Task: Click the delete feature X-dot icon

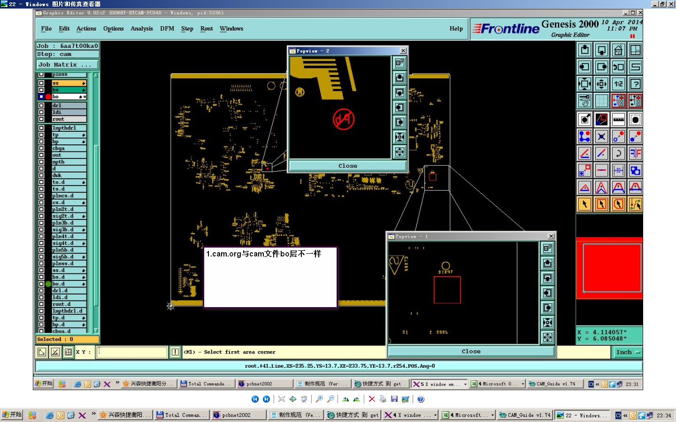Action: point(601,136)
